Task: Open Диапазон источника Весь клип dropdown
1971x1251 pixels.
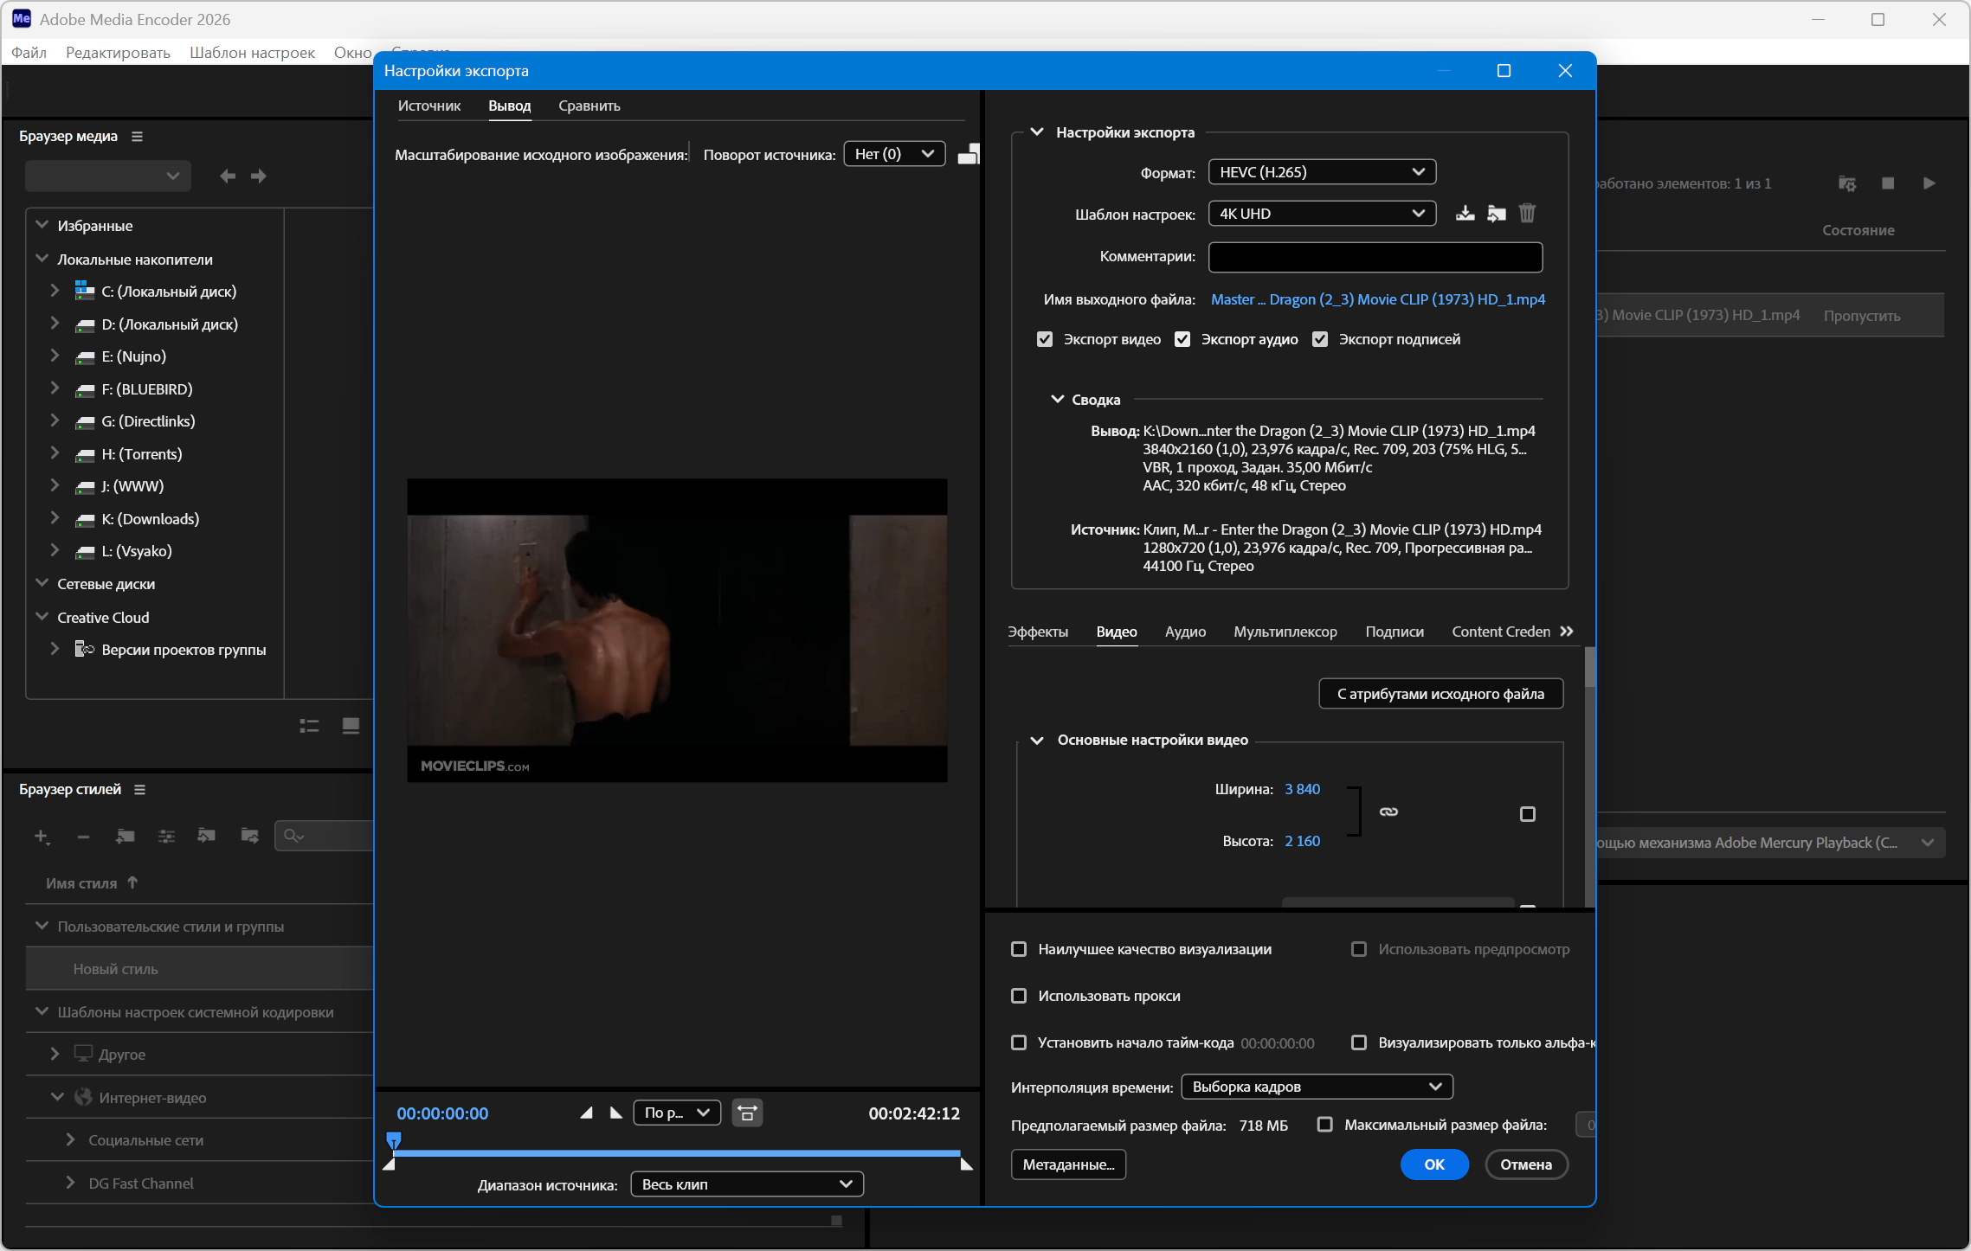Action: pos(747,1184)
